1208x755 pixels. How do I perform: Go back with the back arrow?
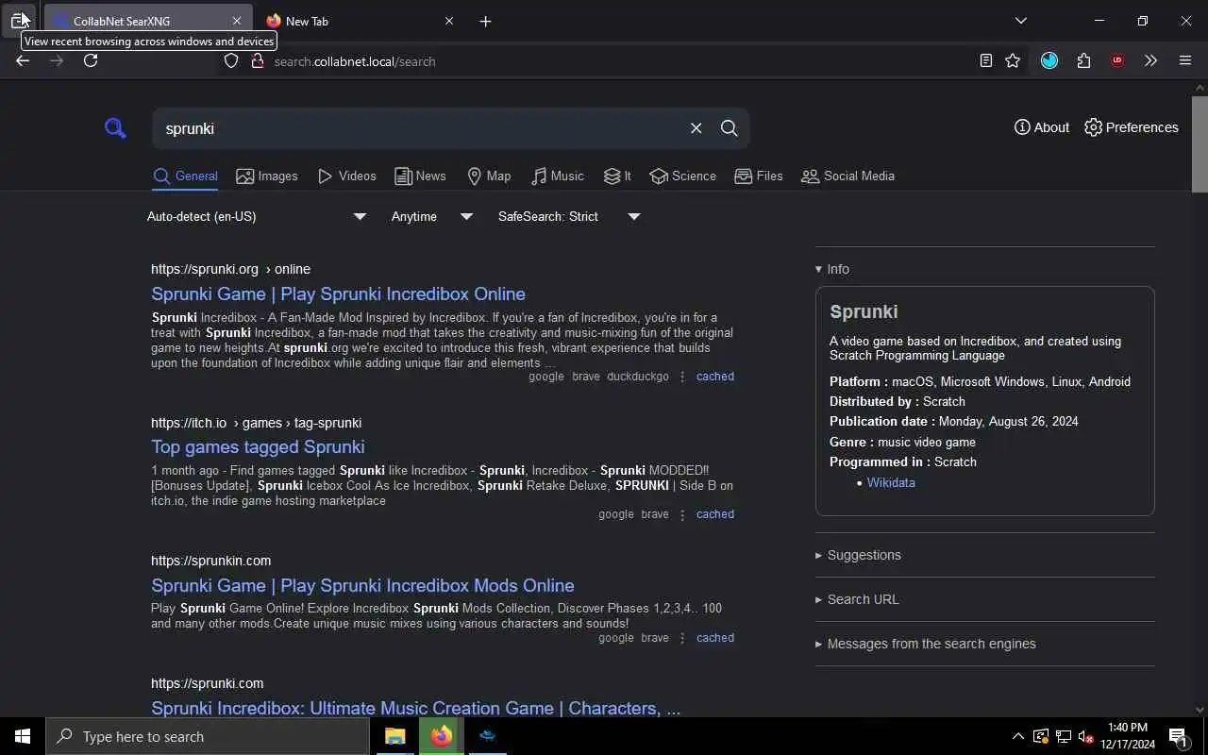[23, 60]
